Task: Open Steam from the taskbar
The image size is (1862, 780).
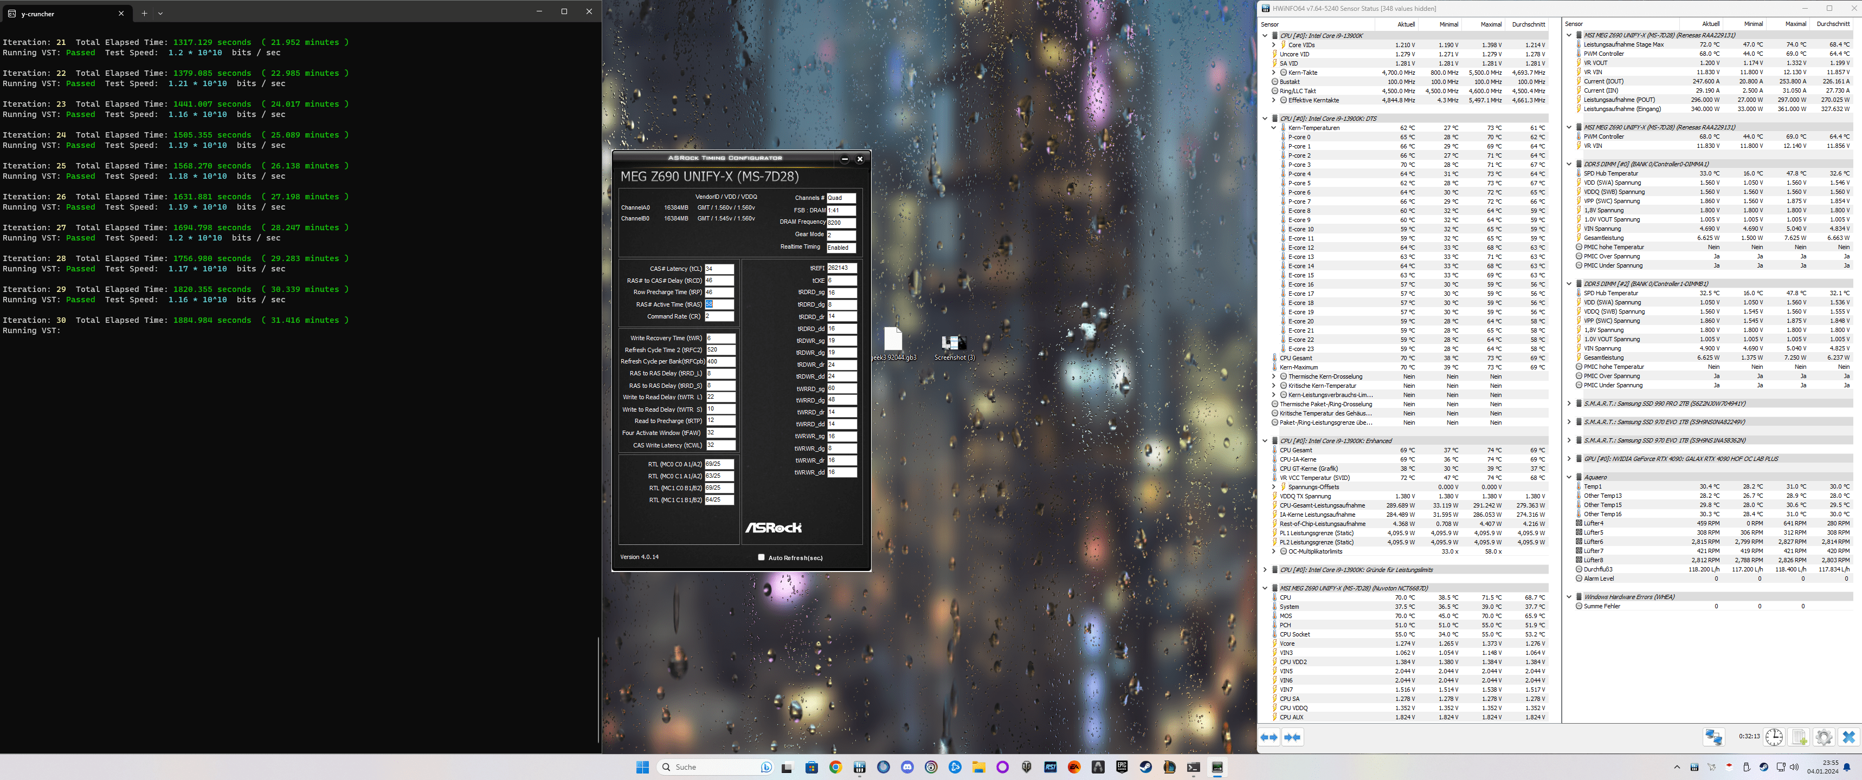Action: [x=1146, y=767]
